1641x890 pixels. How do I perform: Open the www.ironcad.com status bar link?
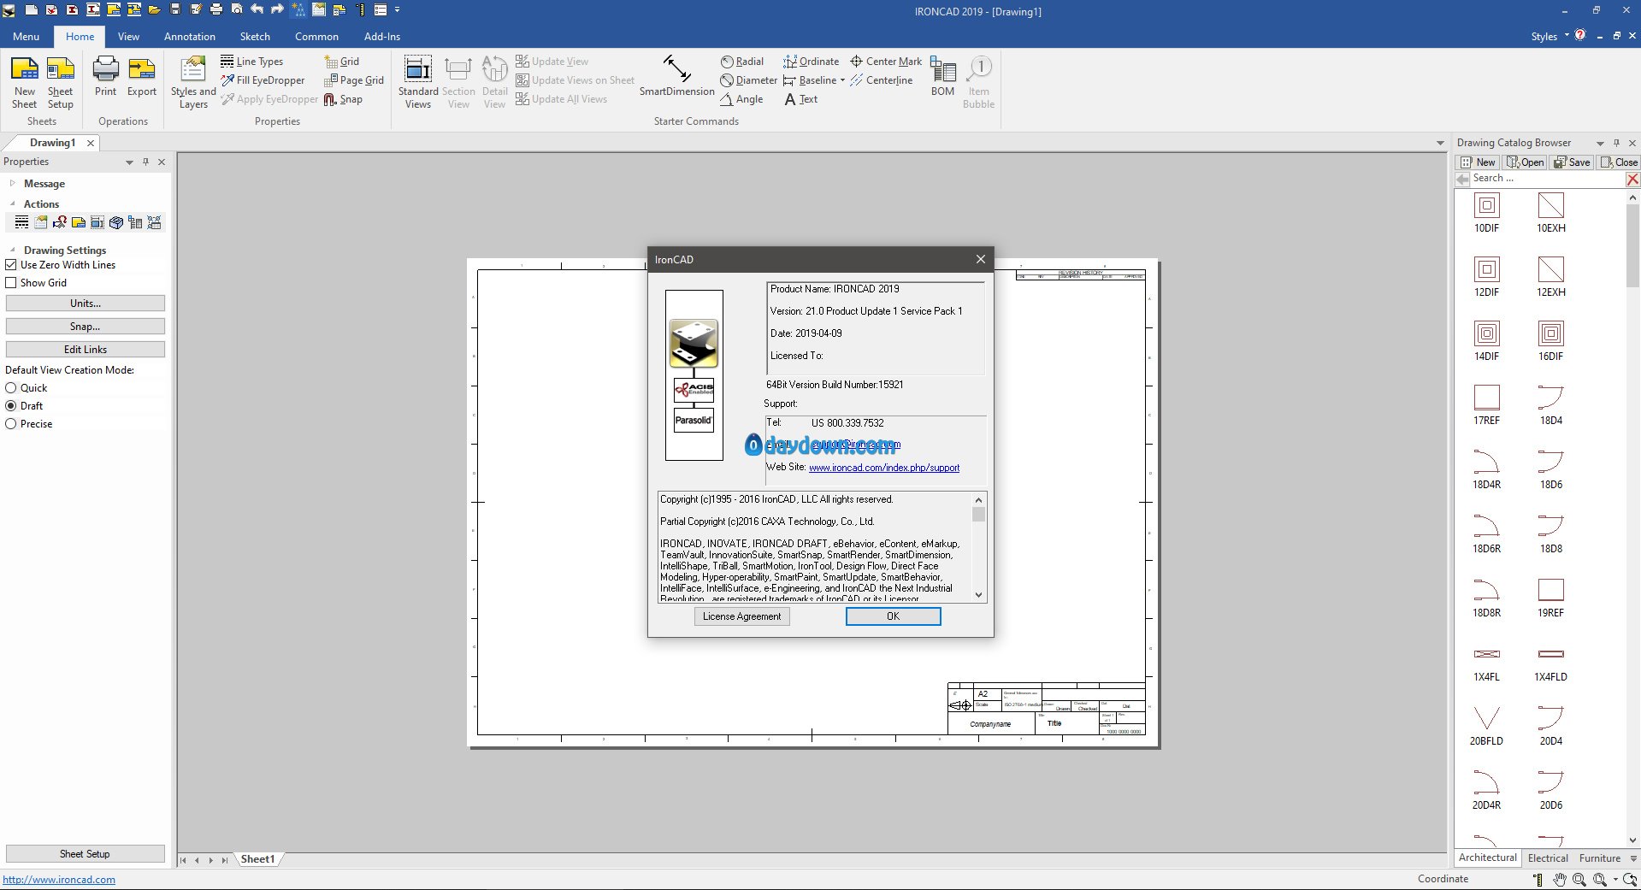[x=59, y=880]
